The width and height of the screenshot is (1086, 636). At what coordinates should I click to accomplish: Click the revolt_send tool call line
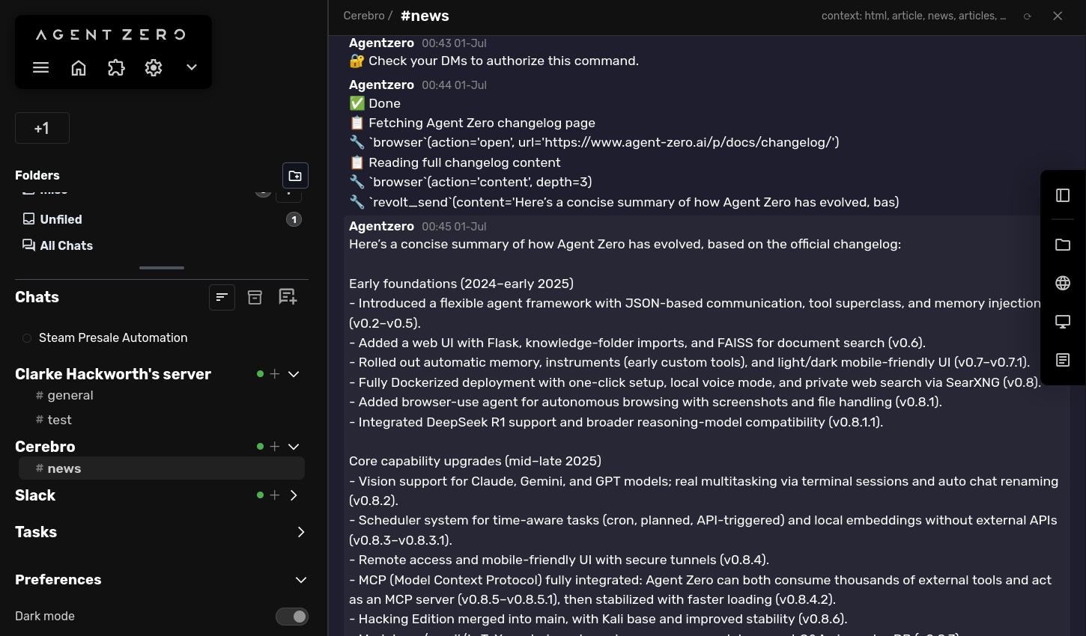624,202
